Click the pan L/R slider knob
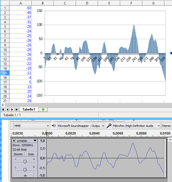172x182 pixels. point(25,170)
